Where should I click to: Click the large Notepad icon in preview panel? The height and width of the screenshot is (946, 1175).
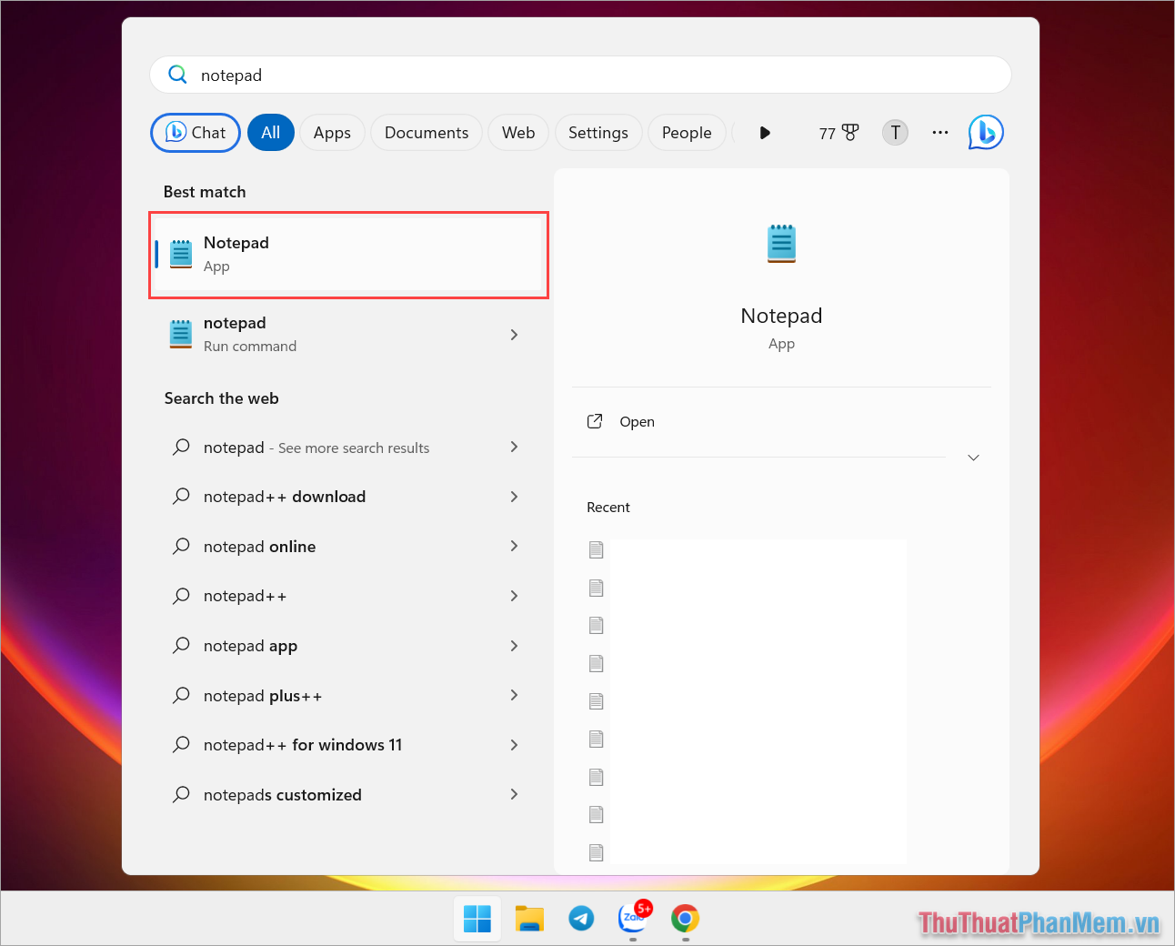(781, 243)
